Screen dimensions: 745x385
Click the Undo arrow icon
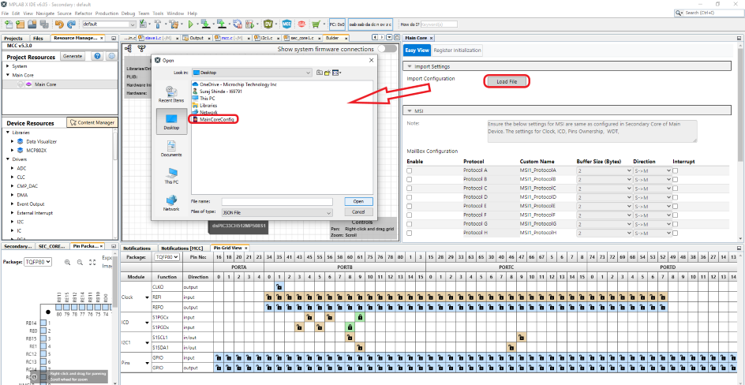pyautogui.click(x=60, y=24)
